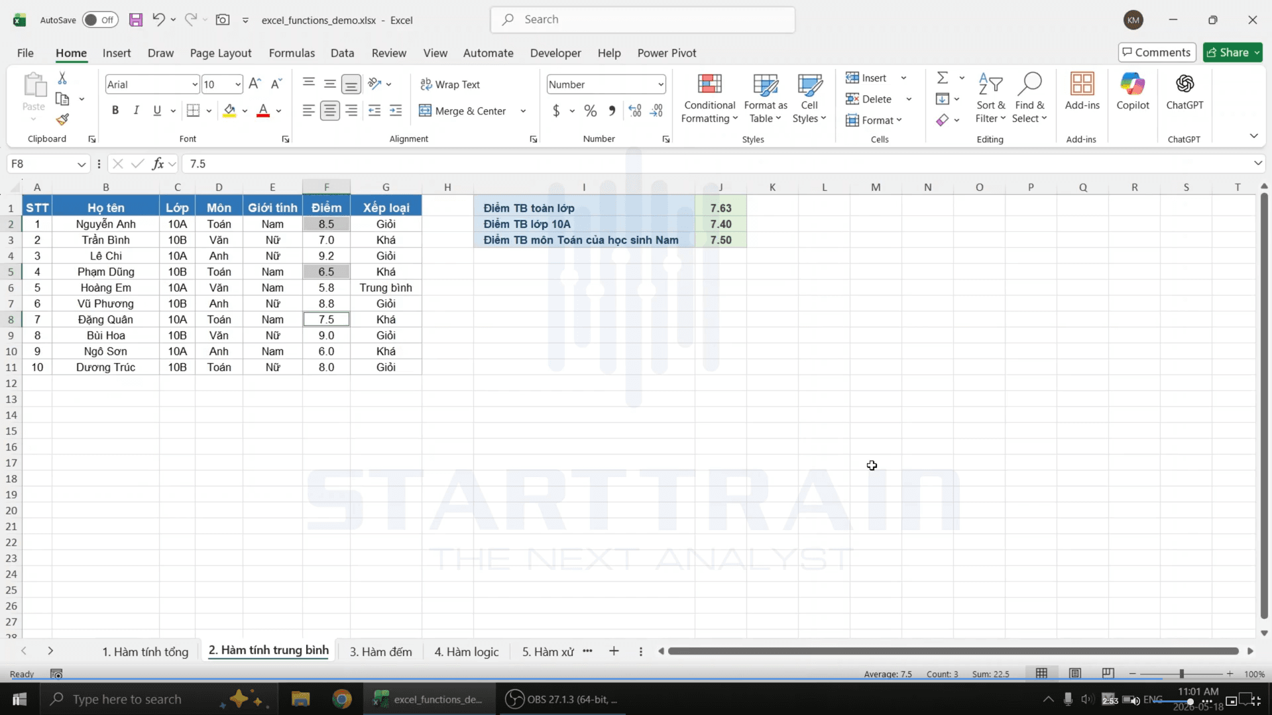The image size is (1272, 715).
Task: Click the Cut scissors icon
Action: [x=62, y=78]
